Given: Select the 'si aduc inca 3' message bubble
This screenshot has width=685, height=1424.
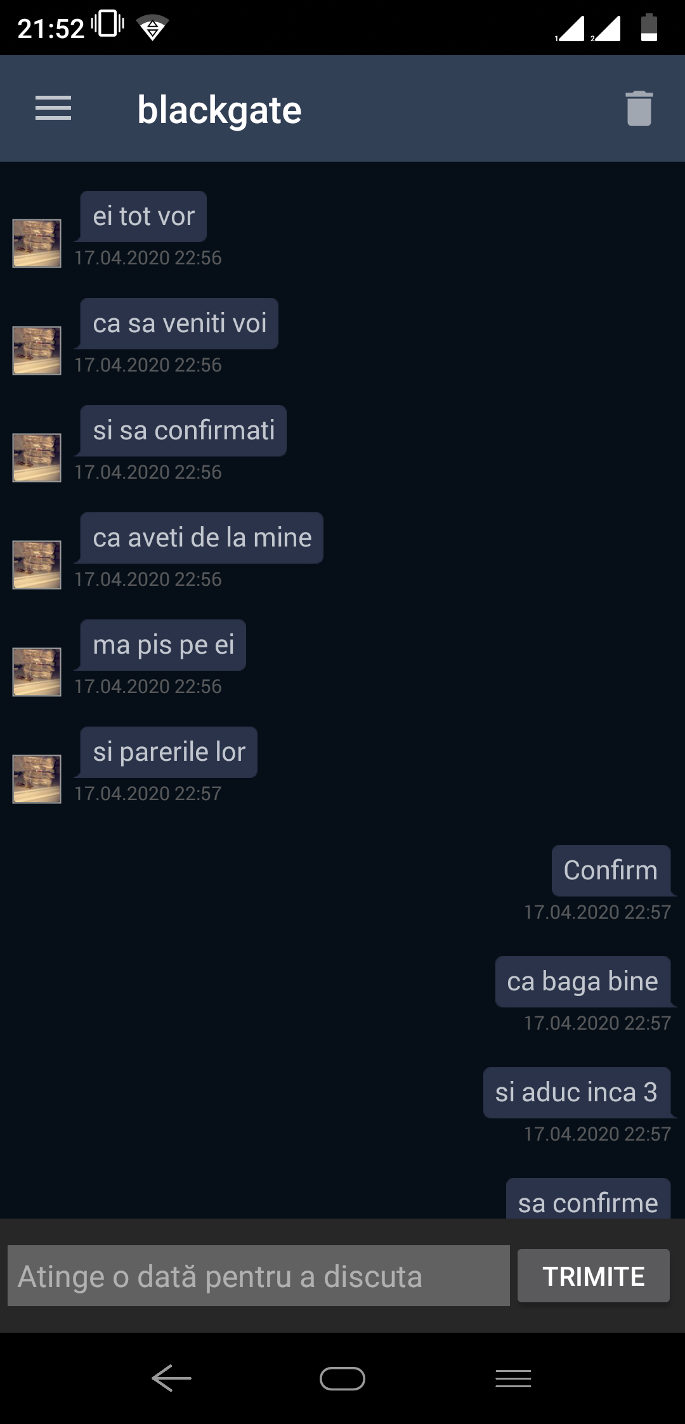Looking at the screenshot, I should pos(577,1092).
